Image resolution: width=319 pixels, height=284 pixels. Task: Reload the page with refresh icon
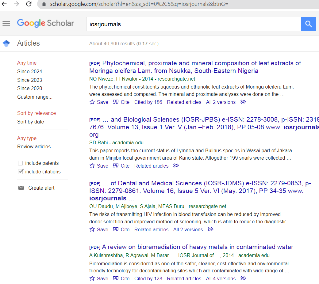click(29, 4)
